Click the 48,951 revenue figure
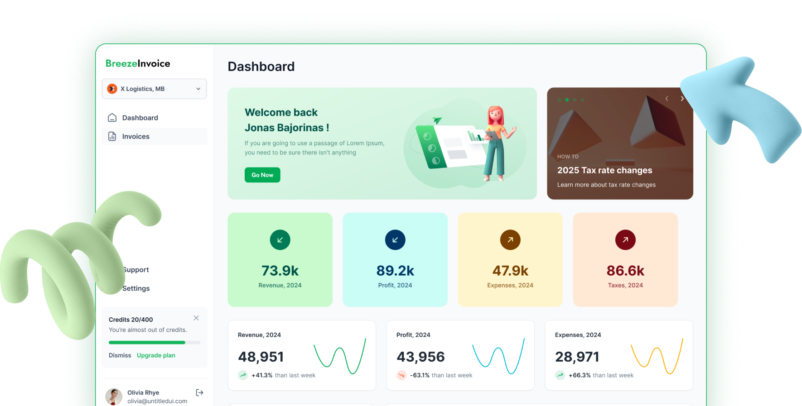 coord(261,357)
